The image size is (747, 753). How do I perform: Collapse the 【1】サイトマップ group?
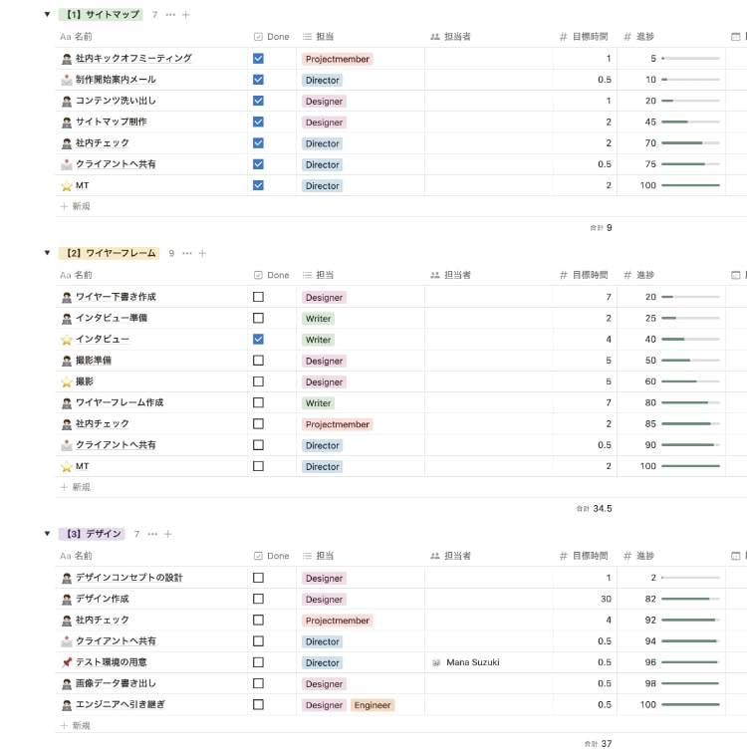point(47,14)
